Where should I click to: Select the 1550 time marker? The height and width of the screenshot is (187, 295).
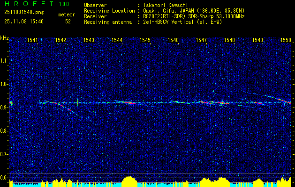286,41
